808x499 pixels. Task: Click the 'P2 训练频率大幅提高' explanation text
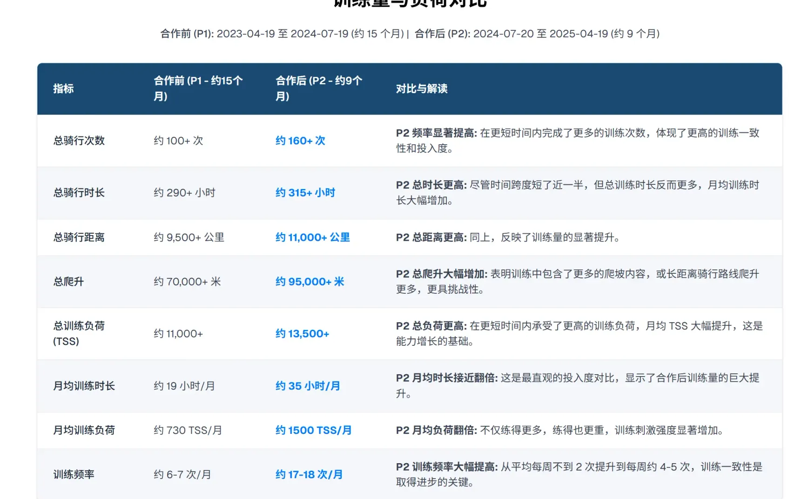click(x=579, y=474)
